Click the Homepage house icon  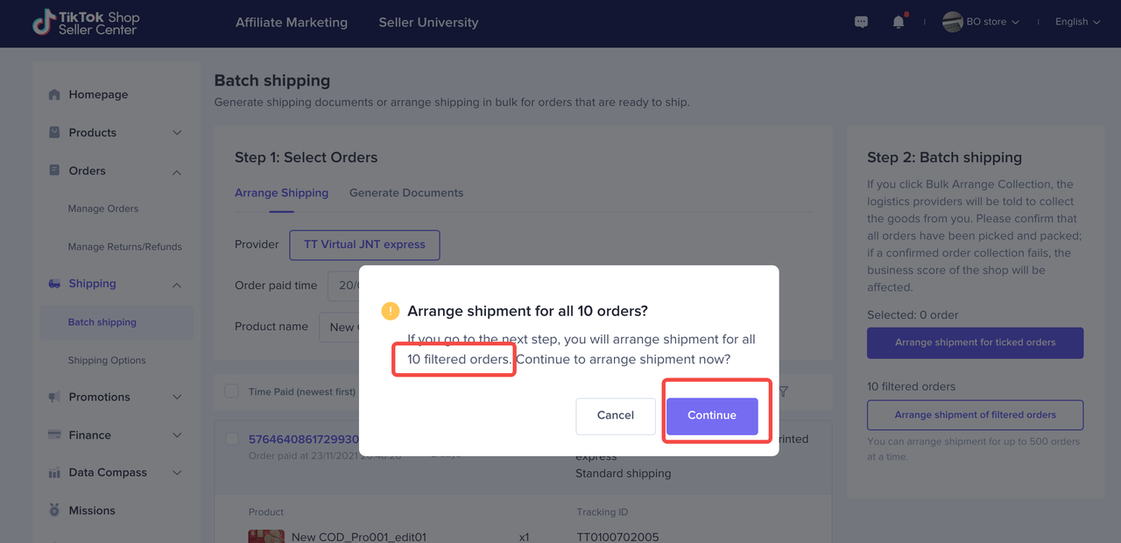tap(54, 95)
